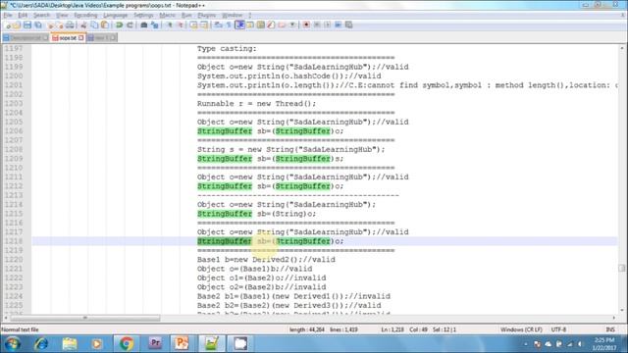Click the horizontal scrollbar thumb
Image resolution: width=628 pixels, height=353 pixels.
pos(85,318)
